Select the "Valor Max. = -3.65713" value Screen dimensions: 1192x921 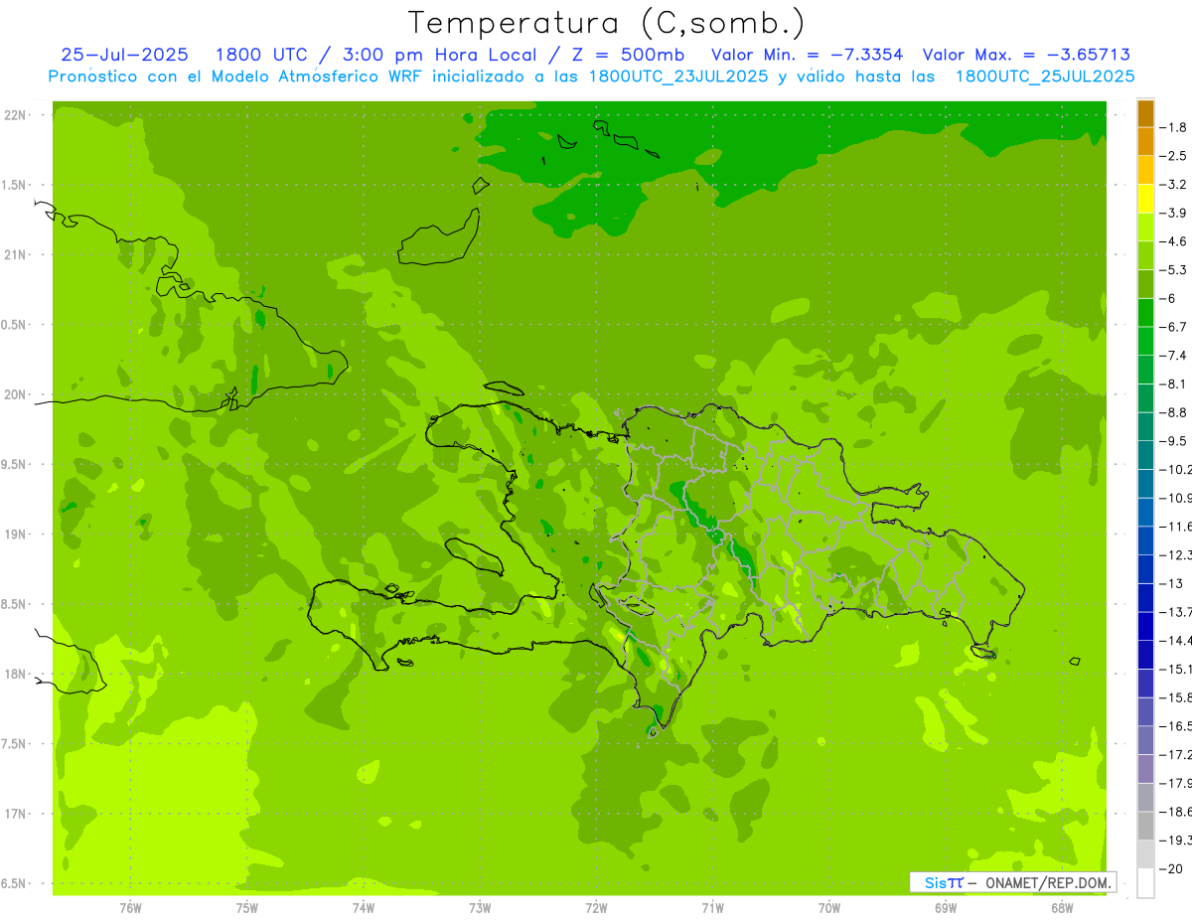click(1026, 55)
